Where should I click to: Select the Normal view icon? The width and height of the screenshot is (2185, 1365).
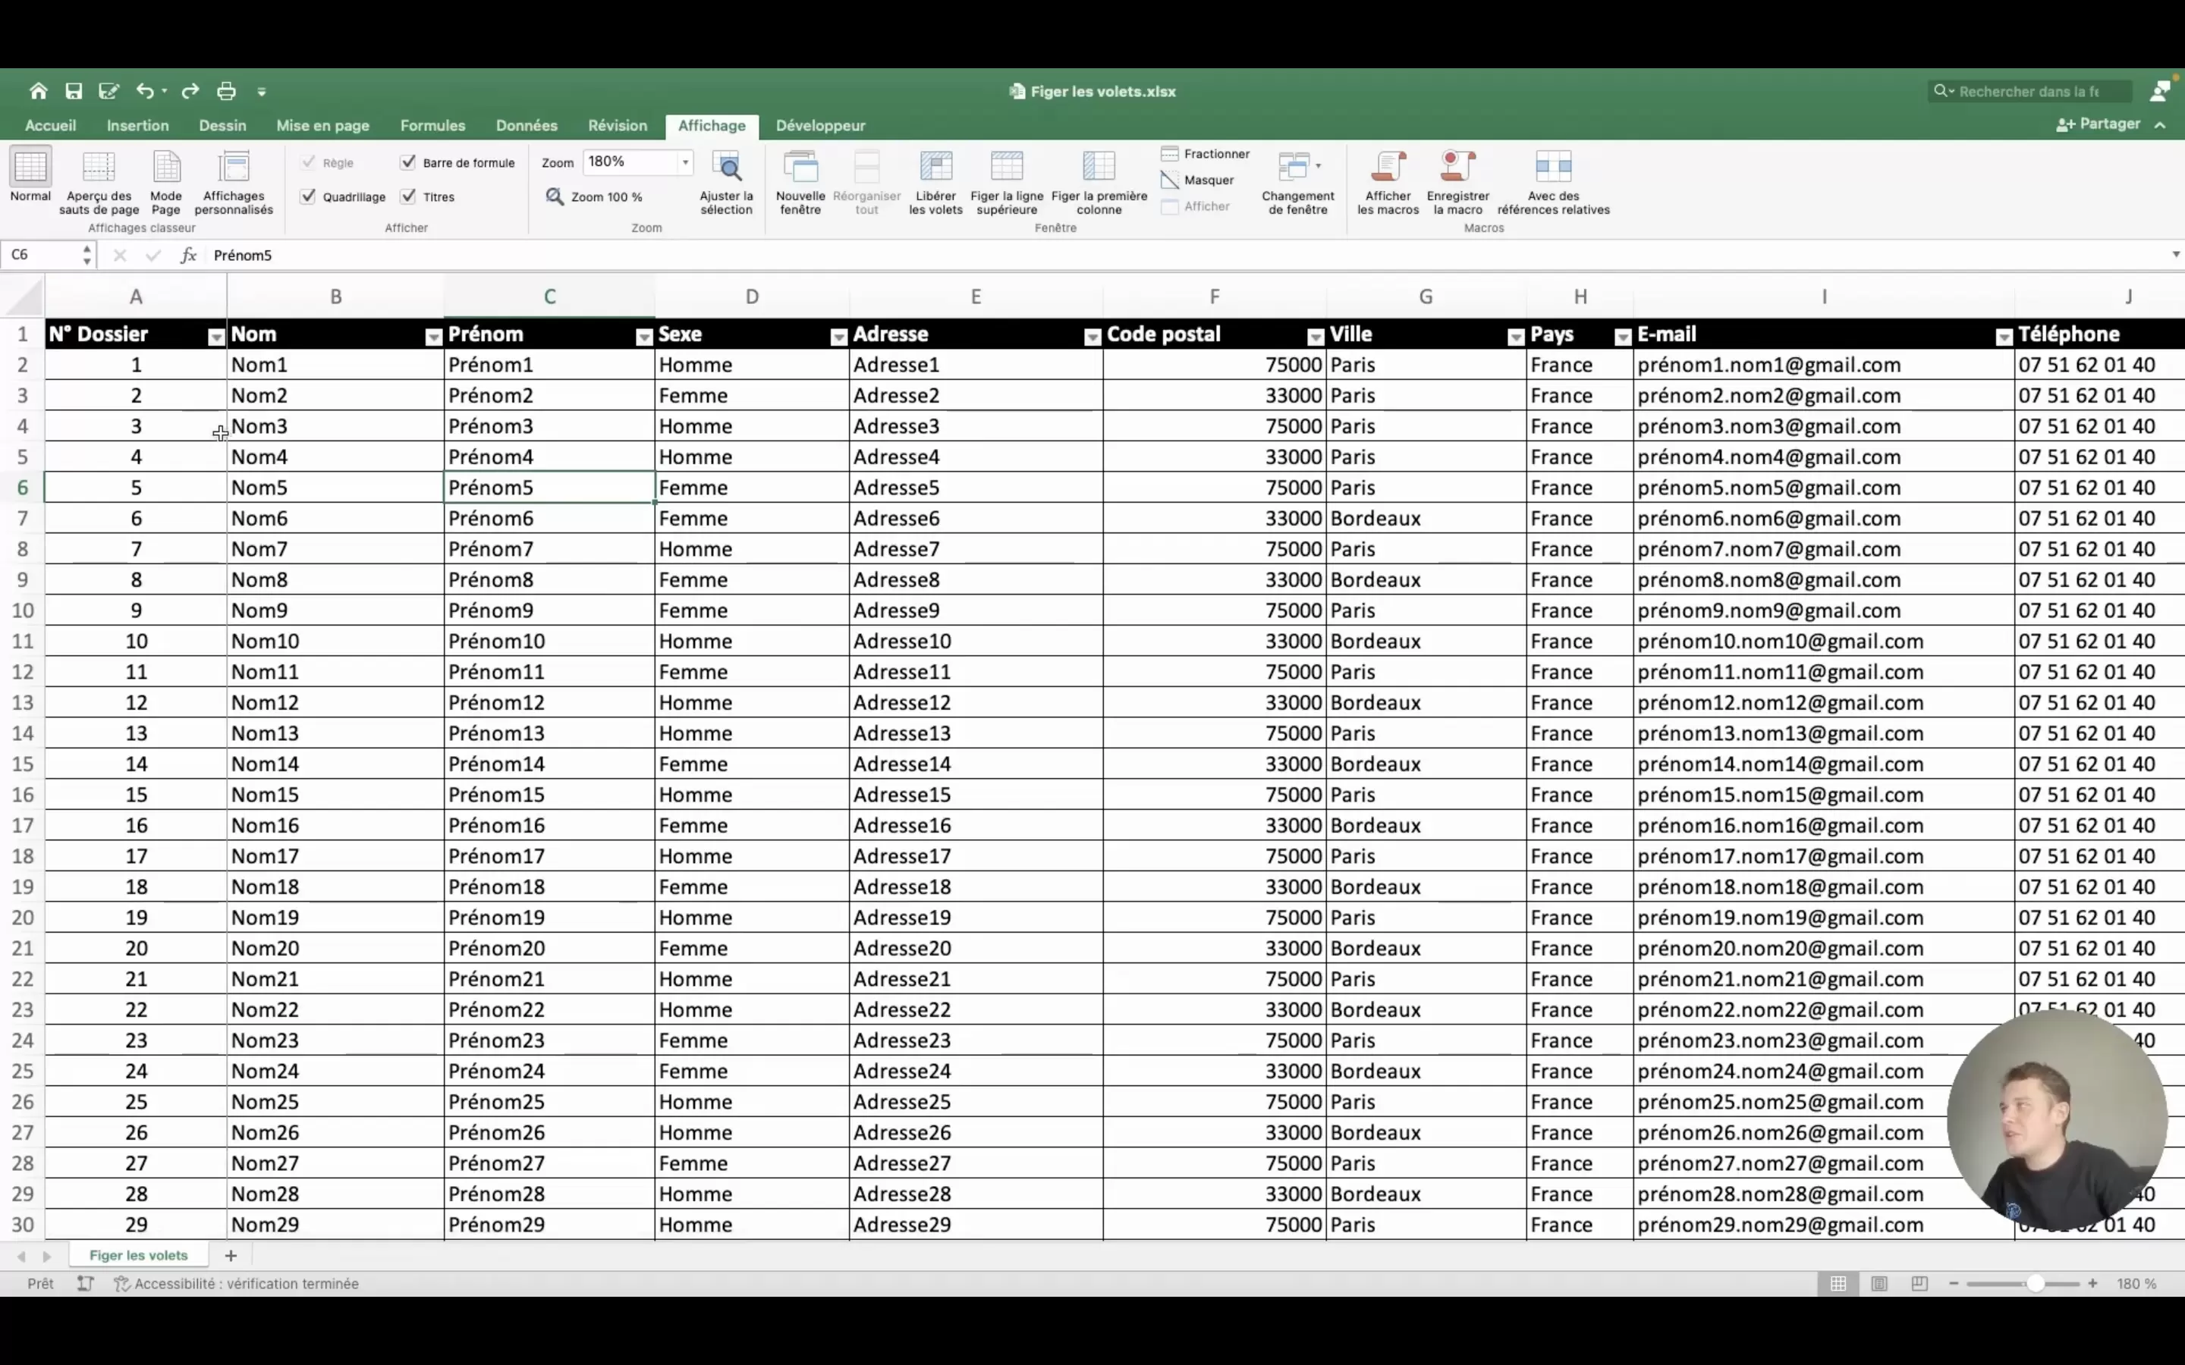click(30, 167)
